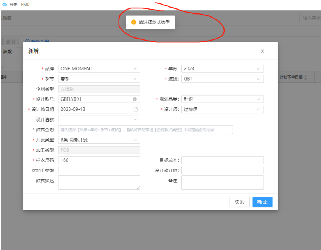Click the warning icon in the notification toast
The width and height of the screenshot is (321, 250).
click(x=134, y=22)
